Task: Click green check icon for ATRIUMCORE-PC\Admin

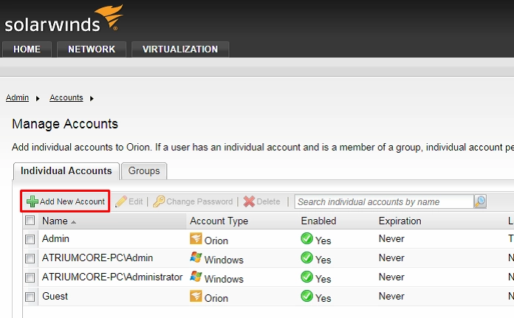Action: pos(306,257)
